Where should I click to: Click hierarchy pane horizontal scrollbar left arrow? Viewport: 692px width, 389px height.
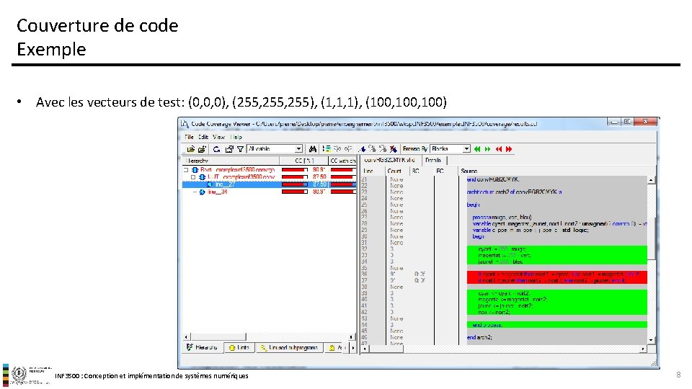[187, 336]
